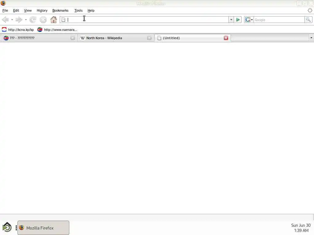Click the magnifier search button

pyautogui.click(x=308, y=20)
